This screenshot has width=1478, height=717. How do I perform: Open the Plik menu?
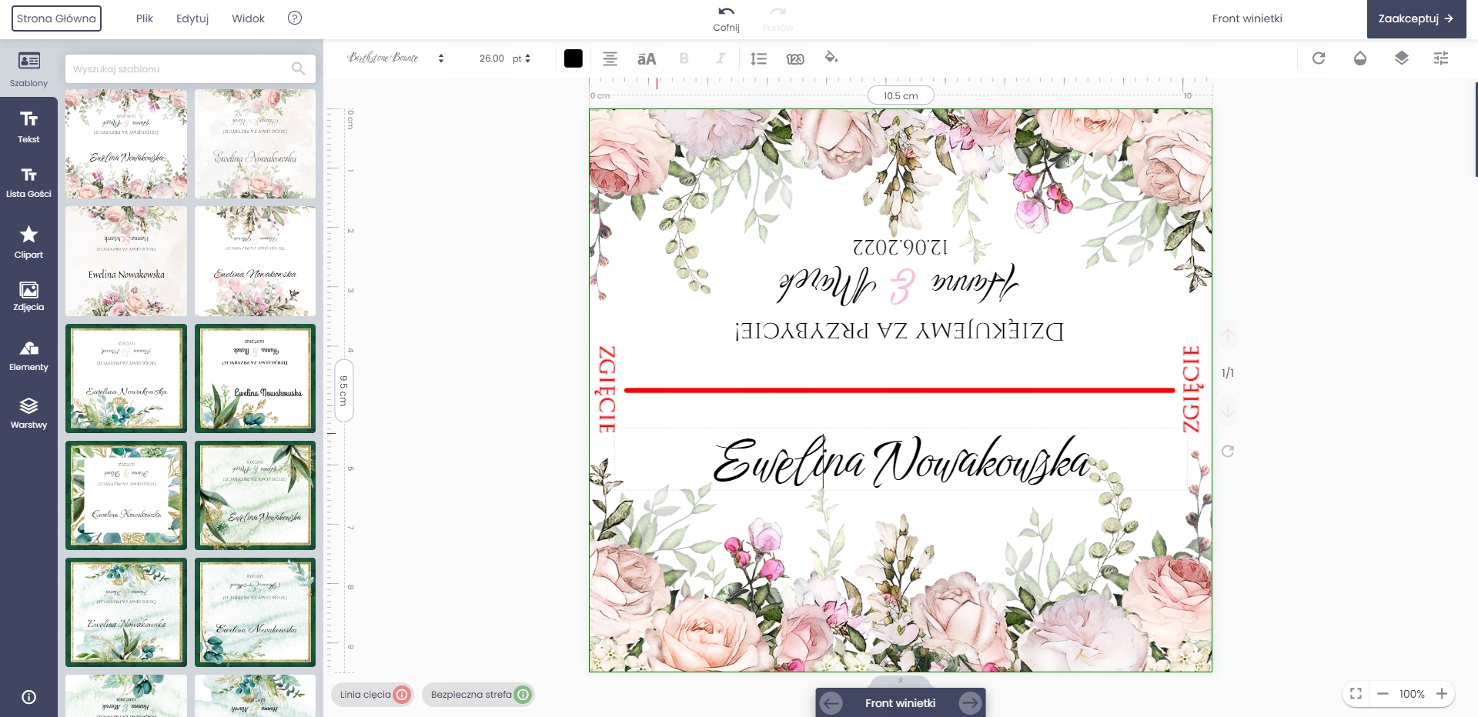click(144, 18)
